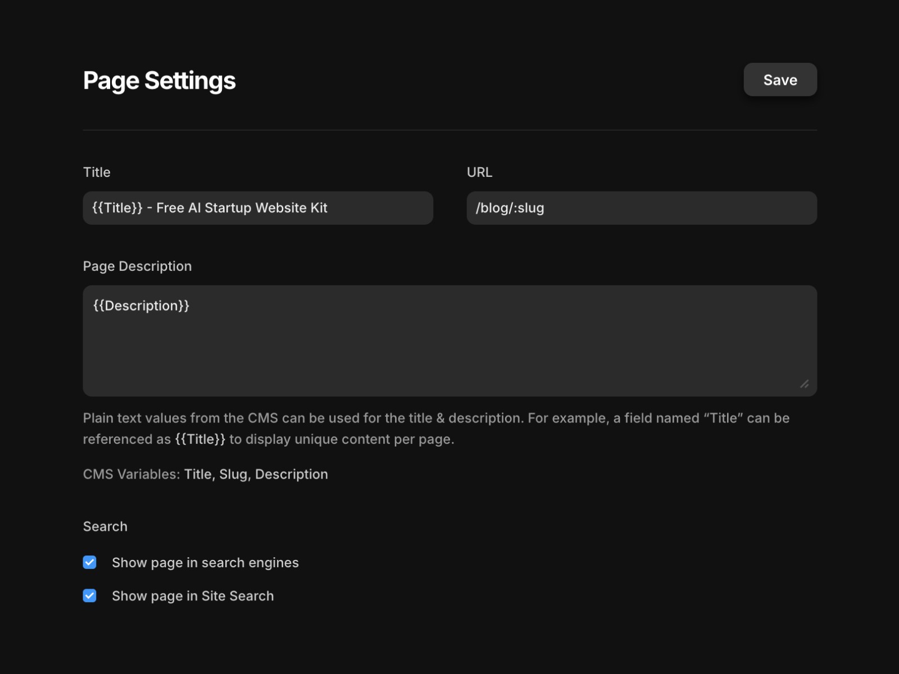Click the Save button
899x674 pixels.
pos(780,79)
